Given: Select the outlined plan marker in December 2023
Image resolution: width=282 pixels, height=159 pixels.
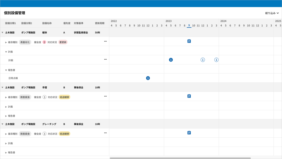Looking at the screenshot, I should point(203,60).
